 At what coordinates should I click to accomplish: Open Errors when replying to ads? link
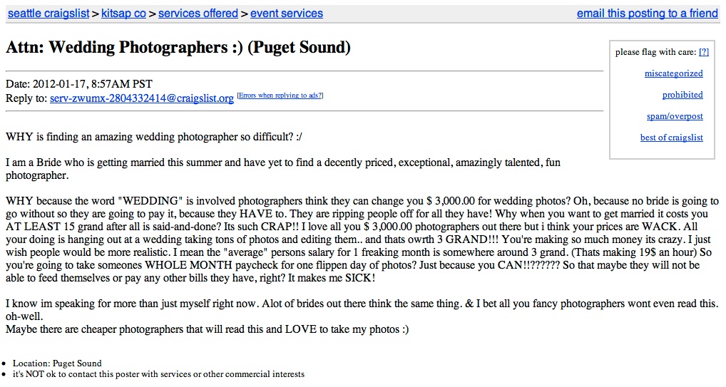pos(280,96)
